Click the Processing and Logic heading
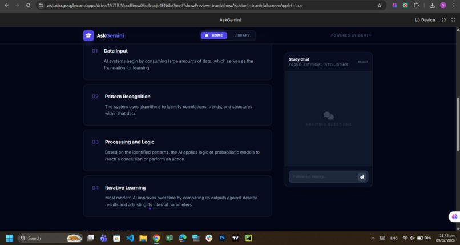Screen dimensions: 460x245 coord(130,142)
